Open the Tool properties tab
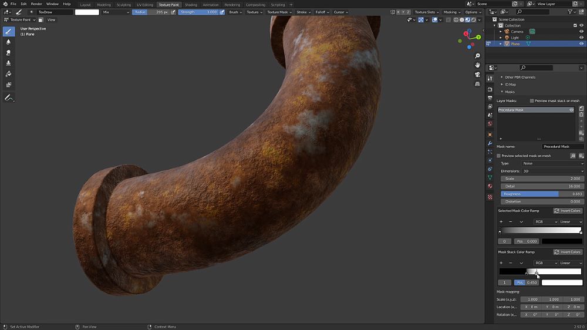Screen dimensions: 587x330 [490, 78]
